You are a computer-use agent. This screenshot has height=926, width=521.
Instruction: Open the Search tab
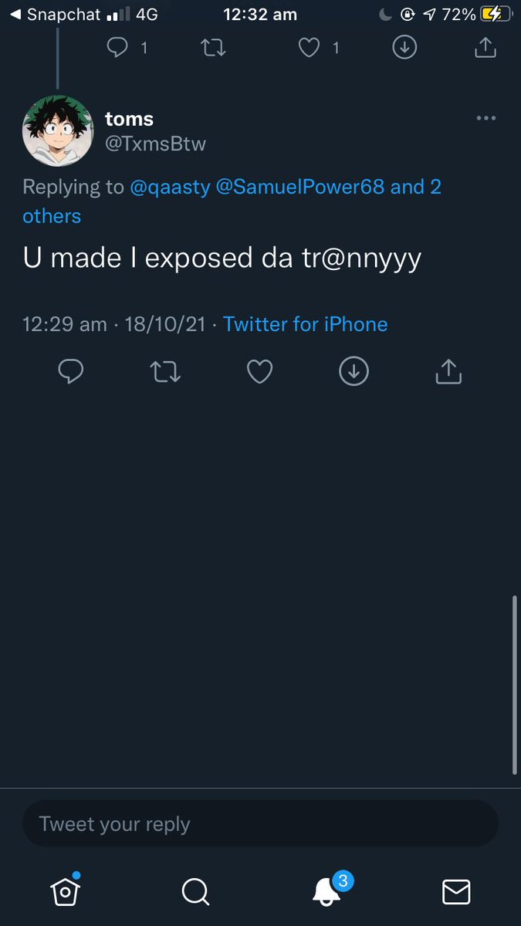(x=195, y=892)
